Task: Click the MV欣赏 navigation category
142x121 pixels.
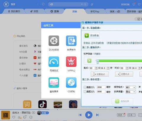Action: 23,52
